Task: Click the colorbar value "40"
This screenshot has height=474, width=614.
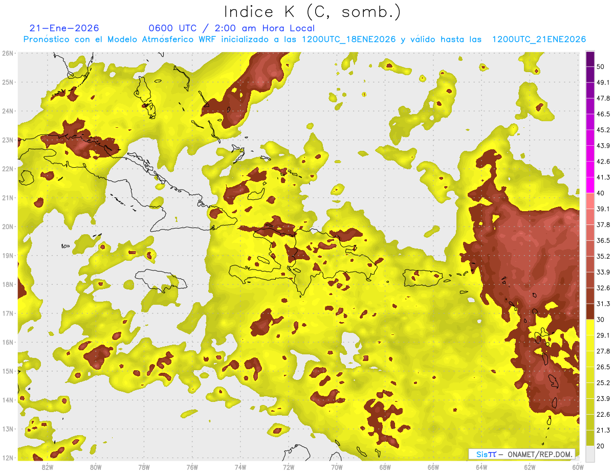Action: pyautogui.click(x=601, y=193)
